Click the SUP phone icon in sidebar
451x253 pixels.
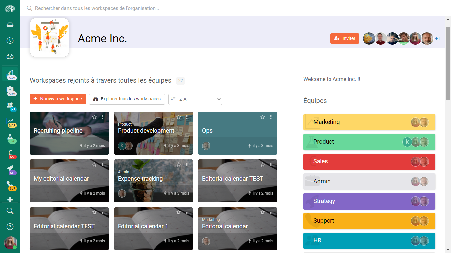tap(10, 185)
